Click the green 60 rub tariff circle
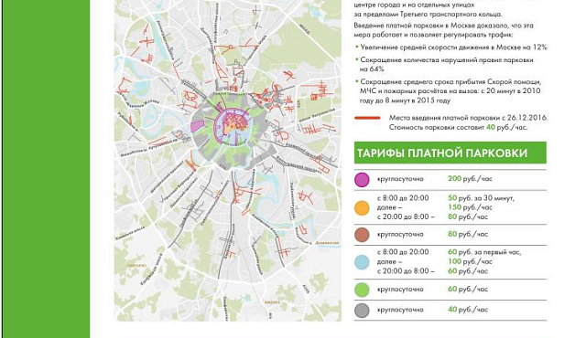 click(362, 290)
